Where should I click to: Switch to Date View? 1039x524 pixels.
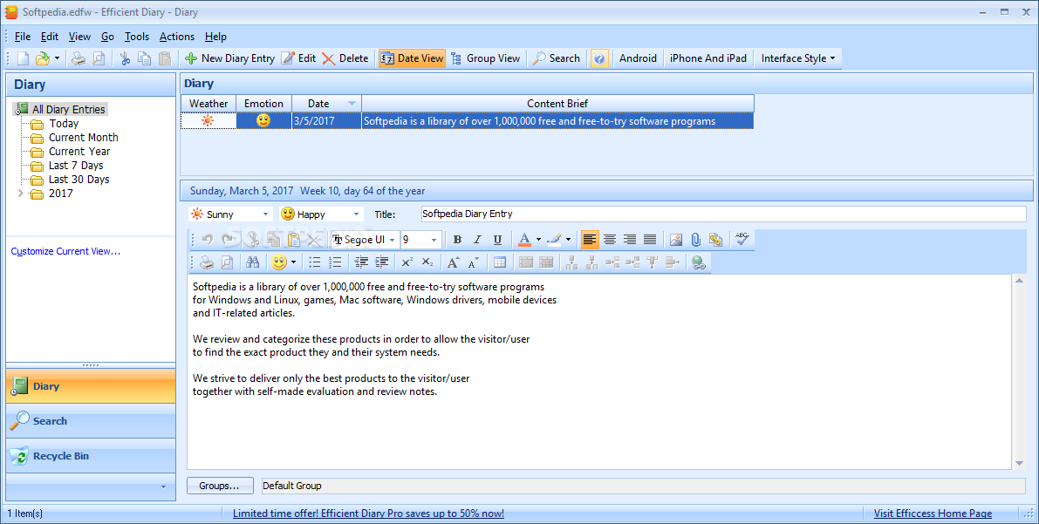coord(412,58)
